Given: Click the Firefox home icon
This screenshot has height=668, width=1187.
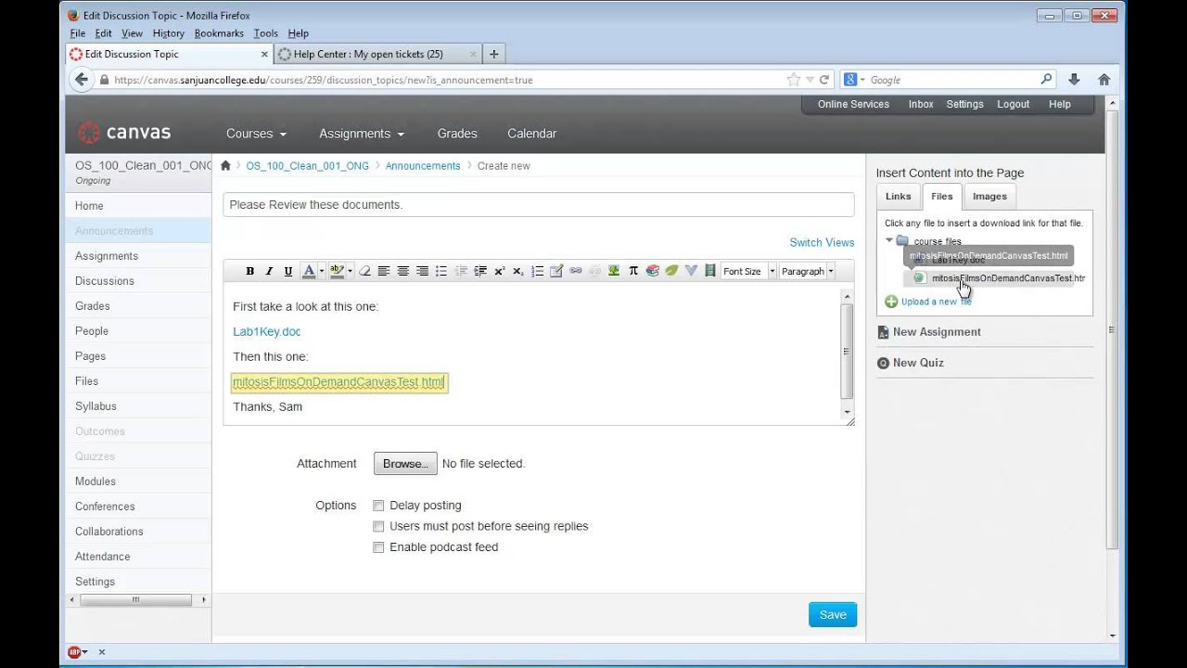Looking at the screenshot, I should 1104,80.
